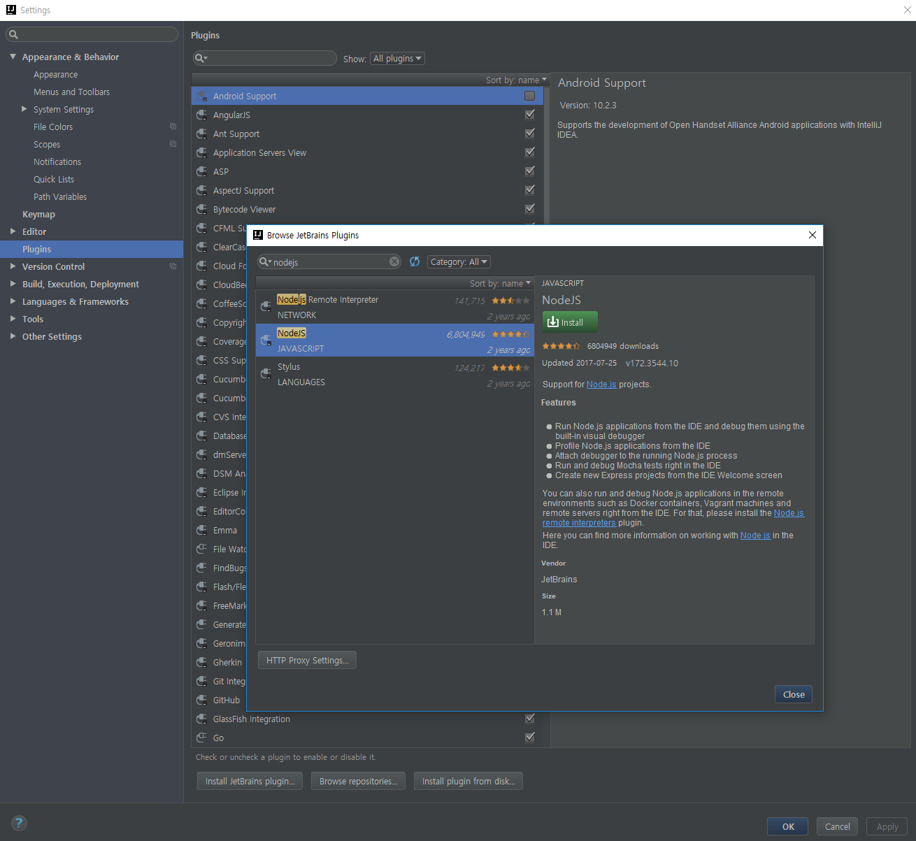This screenshot has width=916, height=841.
Task: Select the Stylus plugin row
Action: pos(395,374)
